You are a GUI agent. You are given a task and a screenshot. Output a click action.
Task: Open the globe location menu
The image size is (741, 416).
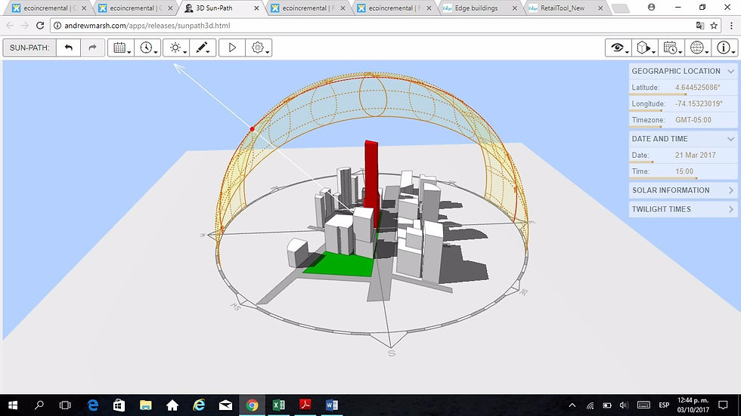[698, 48]
